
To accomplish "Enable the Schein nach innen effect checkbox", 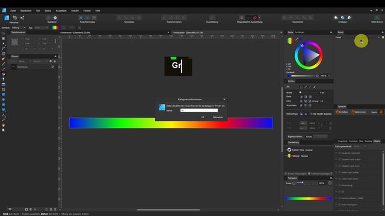I will coord(339,179).
